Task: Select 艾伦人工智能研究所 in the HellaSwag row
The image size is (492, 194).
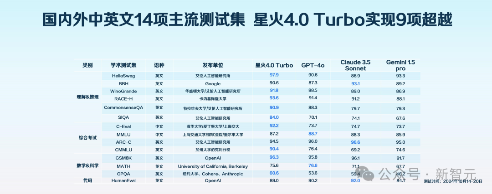Action: [x=213, y=76]
